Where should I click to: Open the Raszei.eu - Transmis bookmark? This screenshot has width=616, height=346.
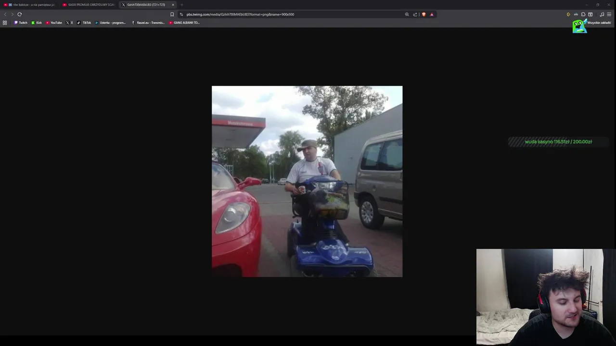coord(148,23)
